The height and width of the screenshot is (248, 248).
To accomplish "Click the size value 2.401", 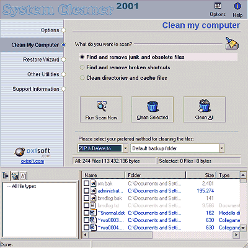I will pyautogui.click(x=208, y=183).
